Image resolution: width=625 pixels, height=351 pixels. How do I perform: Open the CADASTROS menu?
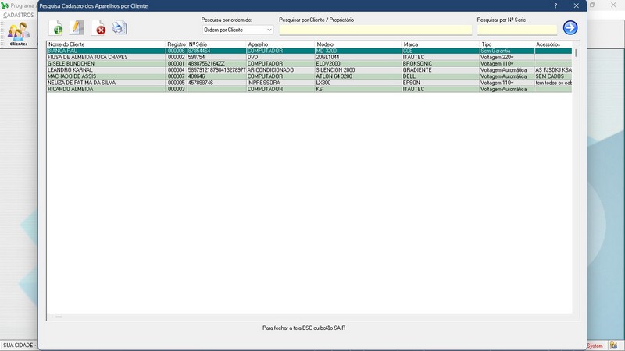(x=18, y=15)
